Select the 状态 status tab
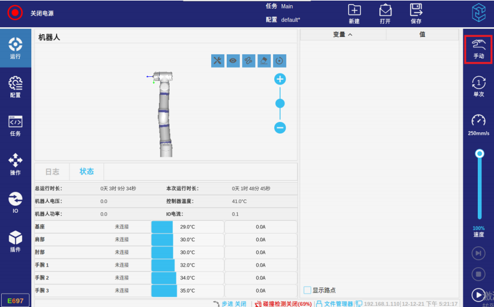Image resolution: width=494 pixels, height=307 pixels. [87, 172]
